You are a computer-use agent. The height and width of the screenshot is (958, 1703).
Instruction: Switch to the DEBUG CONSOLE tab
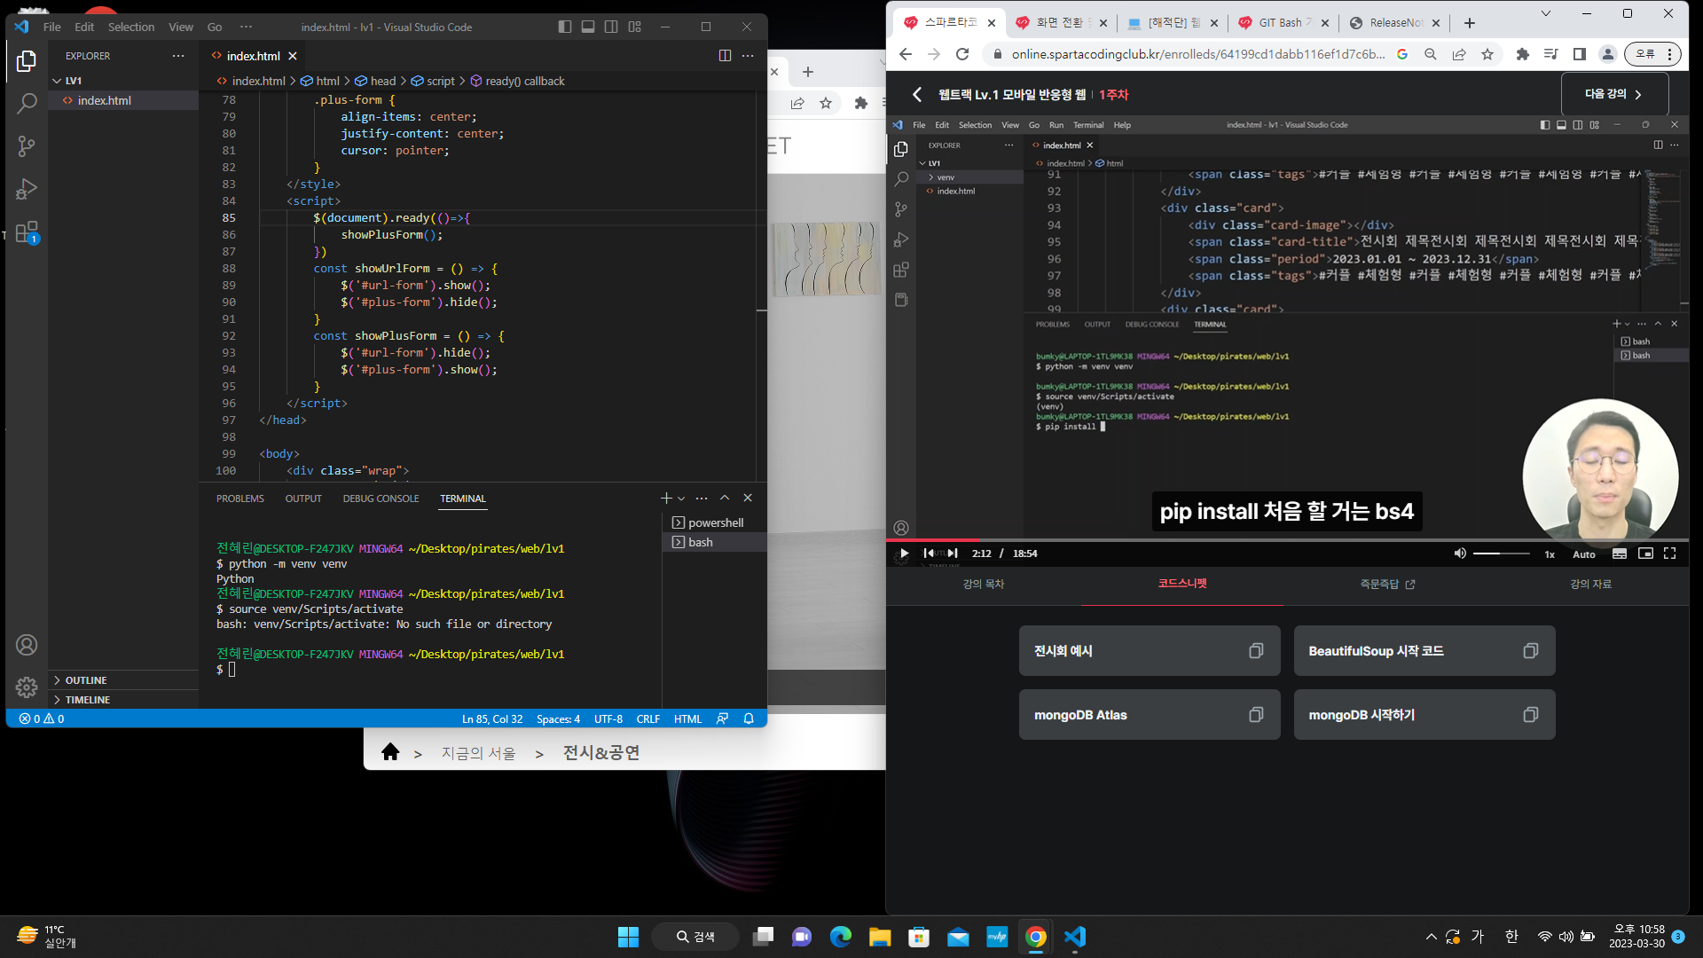(x=381, y=499)
